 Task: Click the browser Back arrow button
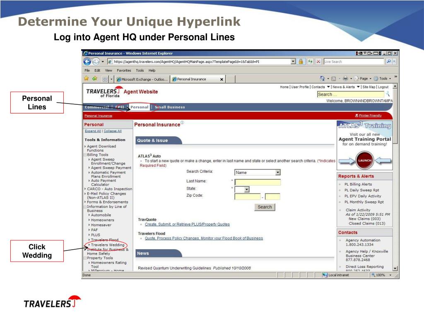click(87, 62)
